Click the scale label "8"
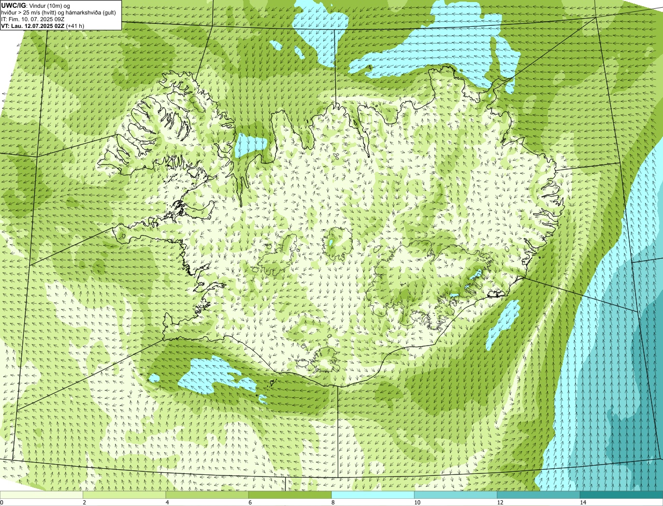663x506 pixels. pos(333,502)
